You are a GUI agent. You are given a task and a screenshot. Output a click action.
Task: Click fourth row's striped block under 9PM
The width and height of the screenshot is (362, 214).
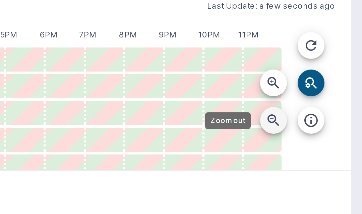(184, 139)
